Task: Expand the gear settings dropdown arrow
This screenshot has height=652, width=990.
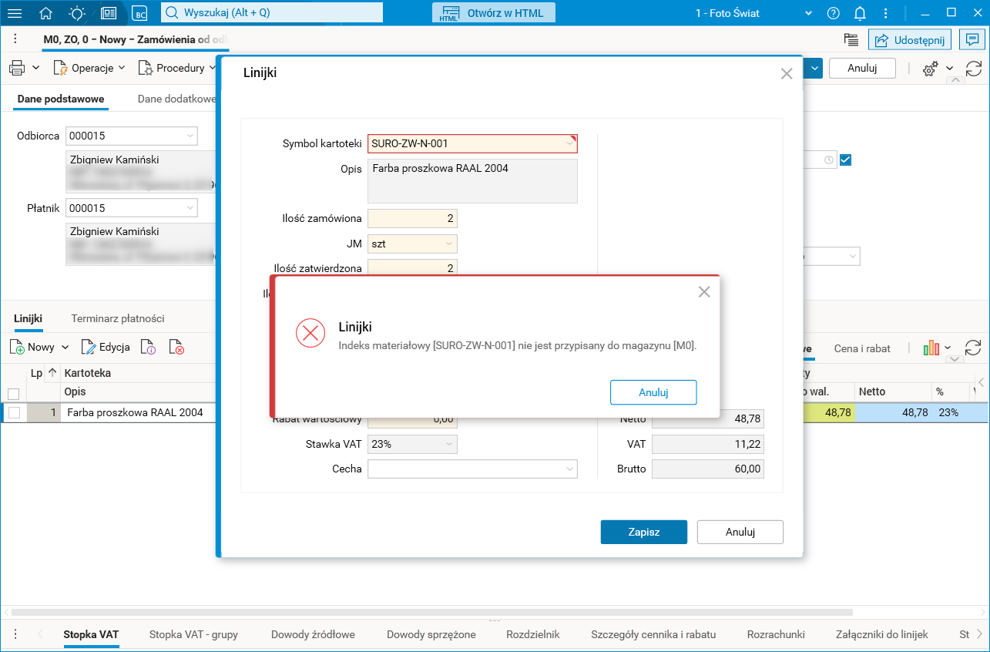Action: 950,69
